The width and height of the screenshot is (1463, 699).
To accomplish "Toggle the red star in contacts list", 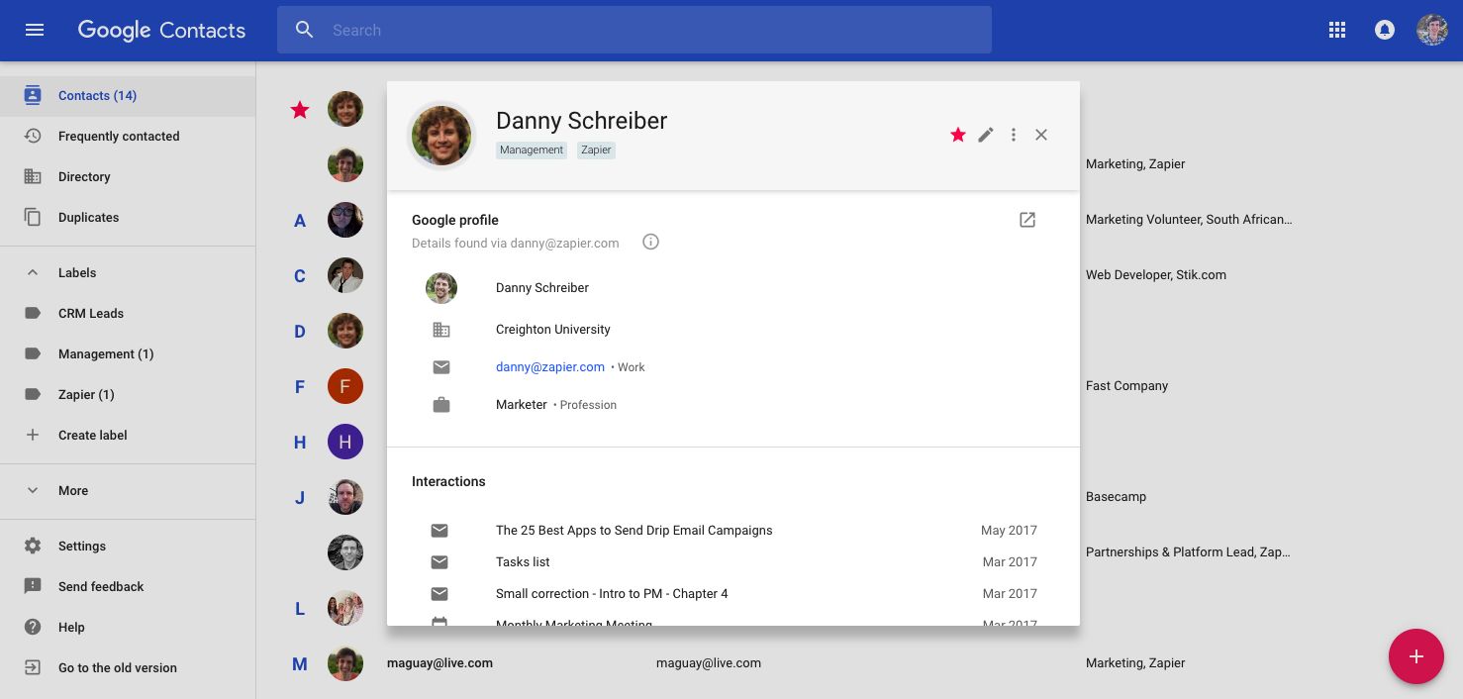I will pyautogui.click(x=300, y=110).
